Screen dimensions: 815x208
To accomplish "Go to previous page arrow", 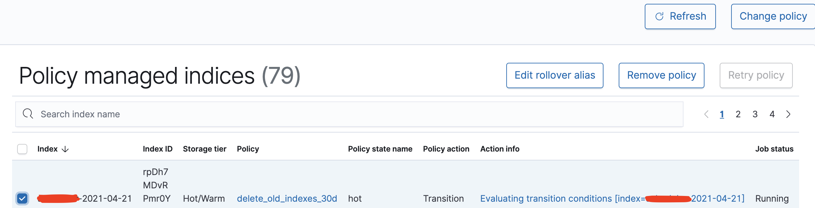I will [706, 114].
